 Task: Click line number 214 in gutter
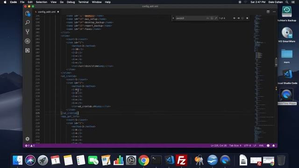point(37,76)
